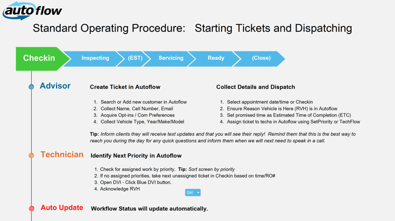Select the Inspecting stage arrow
The image size is (395, 221).
(94, 59)
